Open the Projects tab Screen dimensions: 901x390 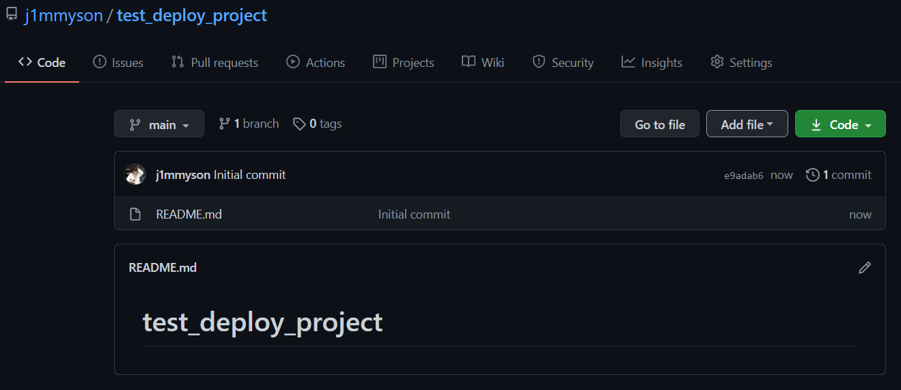[x=403, y=62]
